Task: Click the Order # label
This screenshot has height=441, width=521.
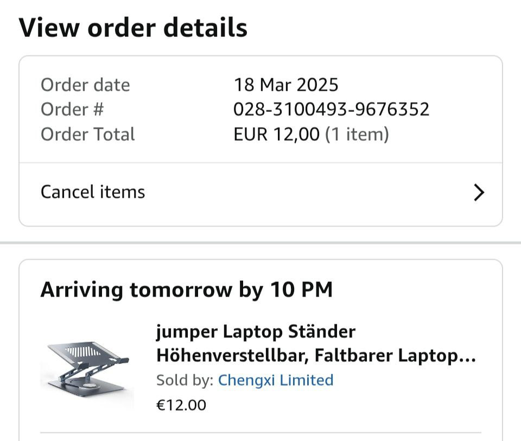Action: click(72, 109)
